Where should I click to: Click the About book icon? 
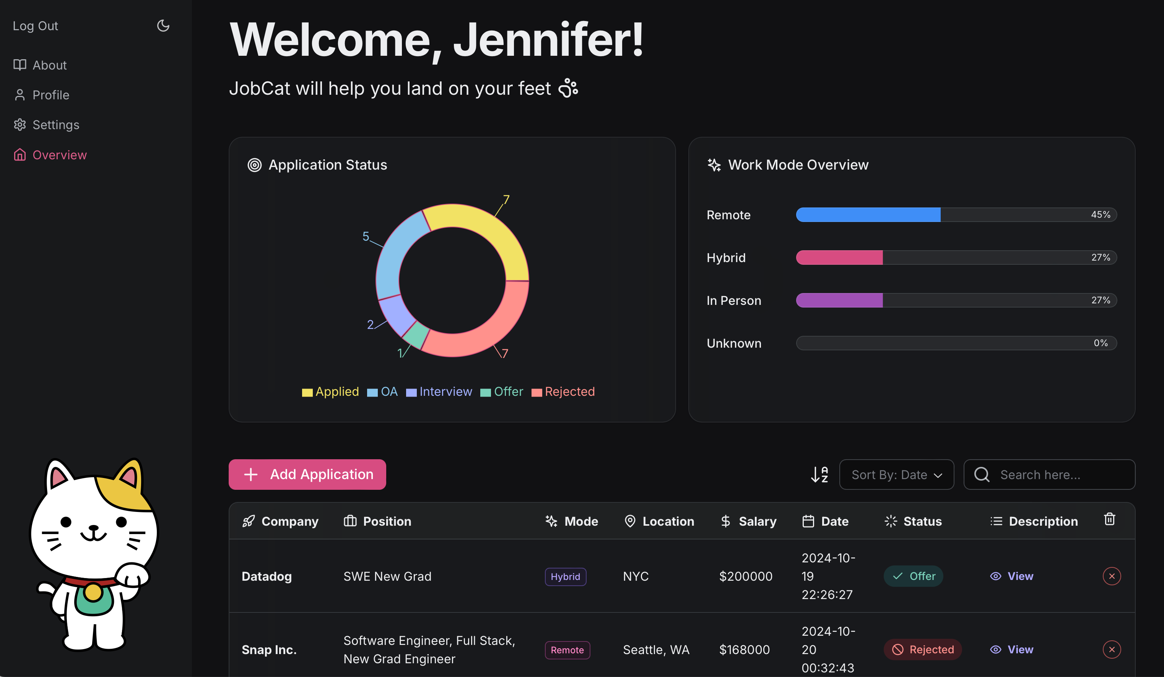tap(20, 65)
